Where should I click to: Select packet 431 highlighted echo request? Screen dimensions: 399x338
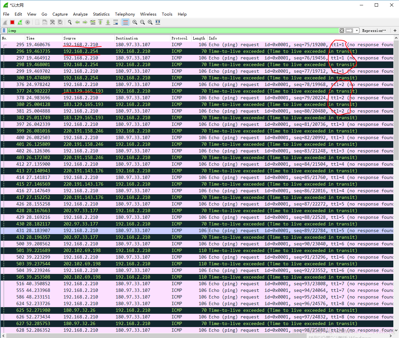[x=197, y=230]
